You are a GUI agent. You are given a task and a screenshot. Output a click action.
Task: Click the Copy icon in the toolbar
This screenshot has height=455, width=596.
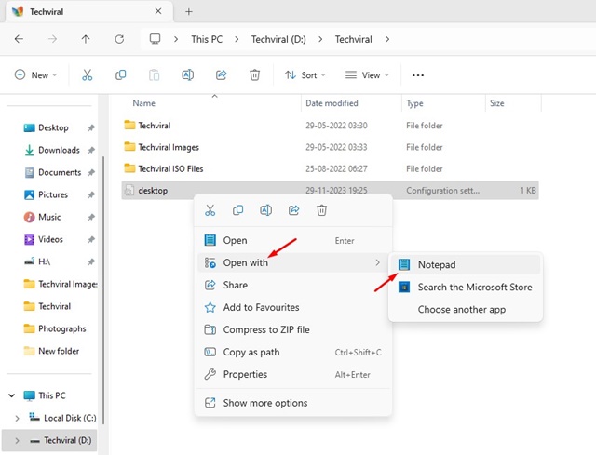tap(120, 75)
